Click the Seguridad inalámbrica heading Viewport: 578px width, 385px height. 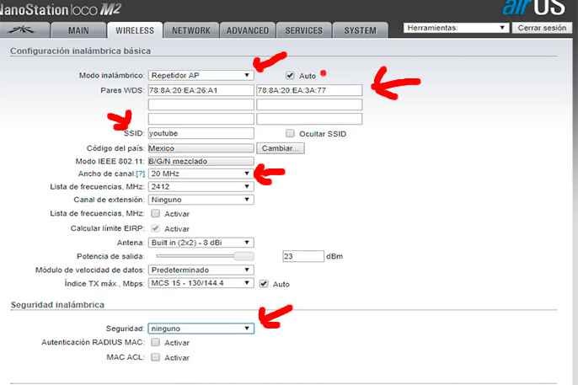(x=57, y=305)
